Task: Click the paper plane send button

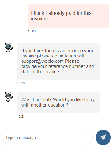Action: [x=103, y=137]
